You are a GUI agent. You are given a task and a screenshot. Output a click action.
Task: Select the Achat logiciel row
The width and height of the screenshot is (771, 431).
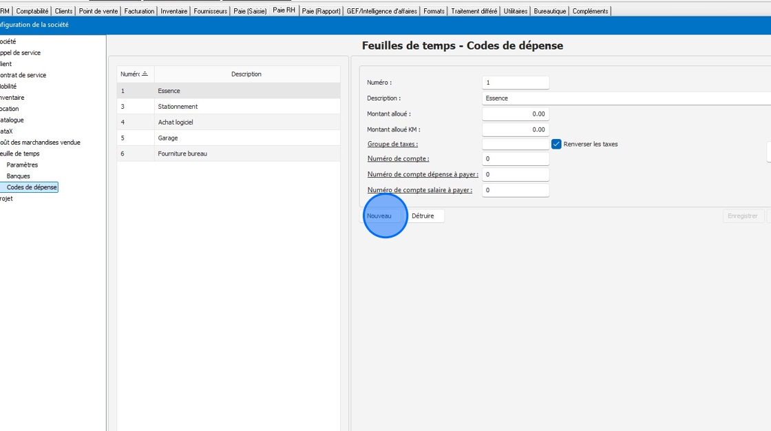pos(229,122)
